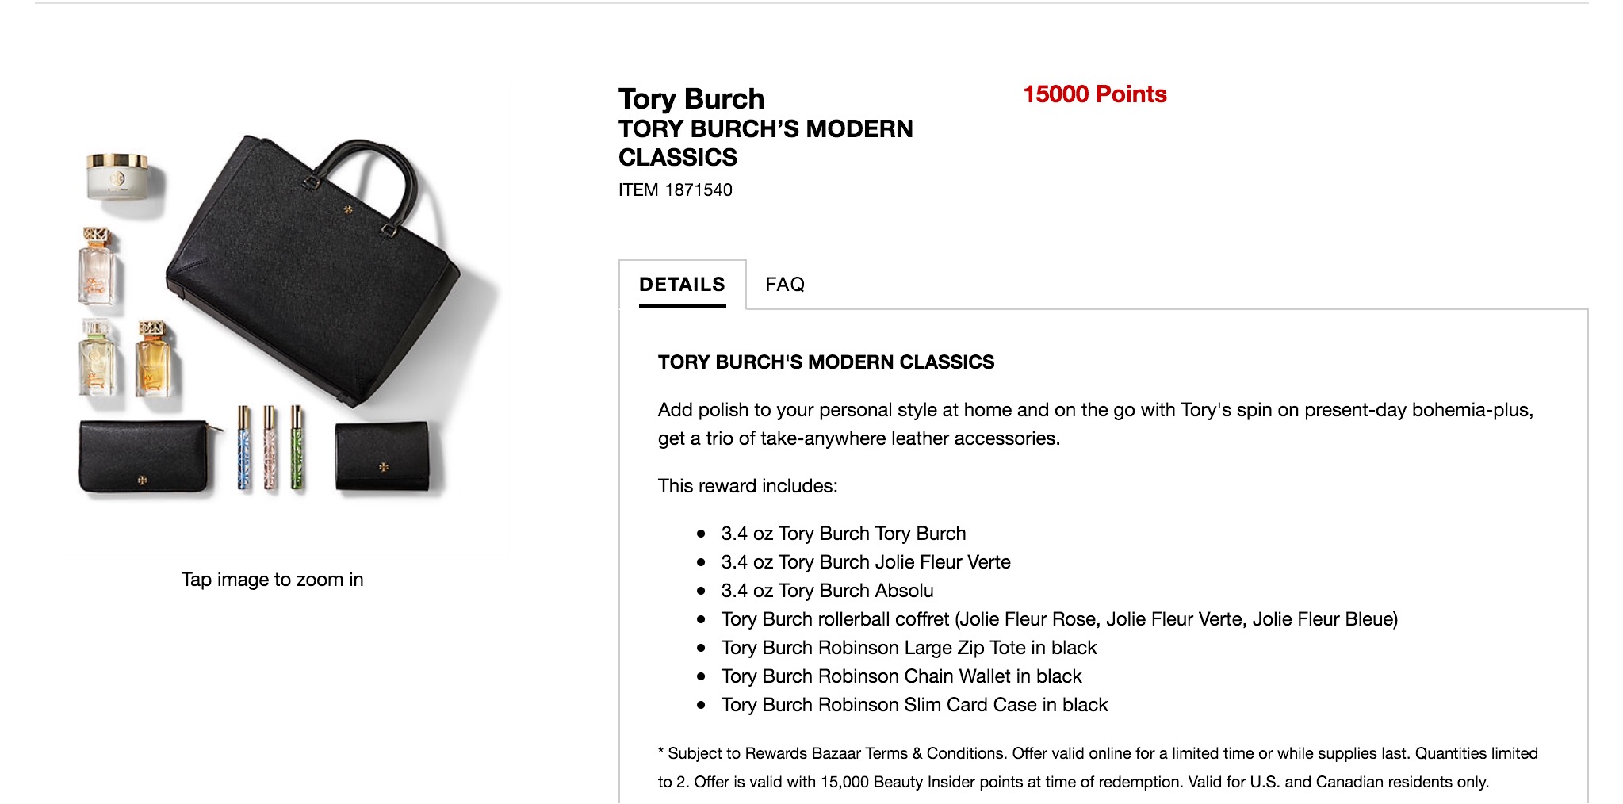Click the ITEM 1871540 number
1623x804 pixels.
pyautogui.click(x=675, y=190)
